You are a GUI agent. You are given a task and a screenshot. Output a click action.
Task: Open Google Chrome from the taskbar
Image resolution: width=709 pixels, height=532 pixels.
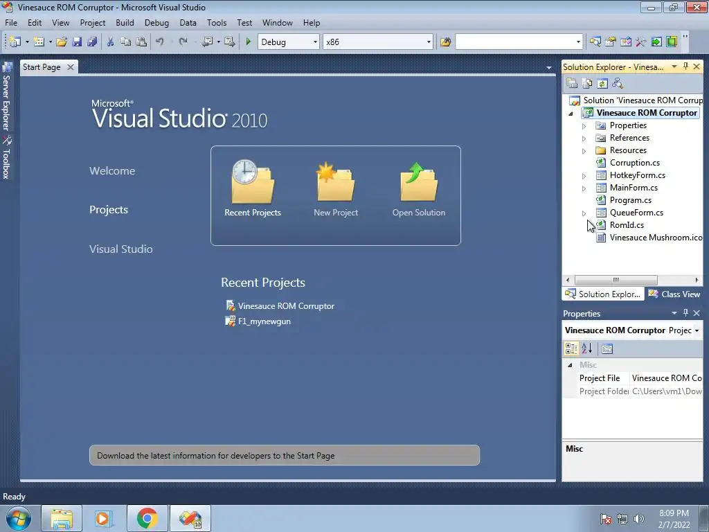click(x=147, y=518)
